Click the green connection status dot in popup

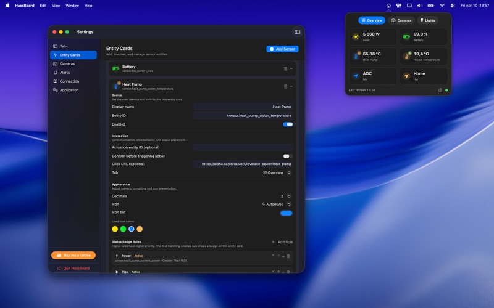[446, 90]
